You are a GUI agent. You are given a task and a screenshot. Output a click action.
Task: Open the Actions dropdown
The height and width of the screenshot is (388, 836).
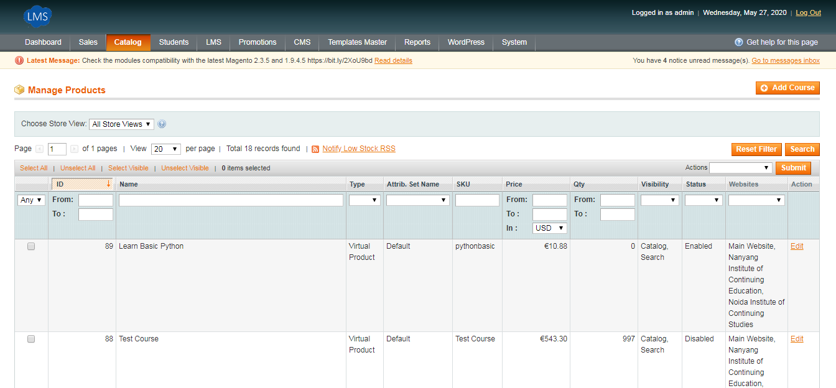point(740,168)
